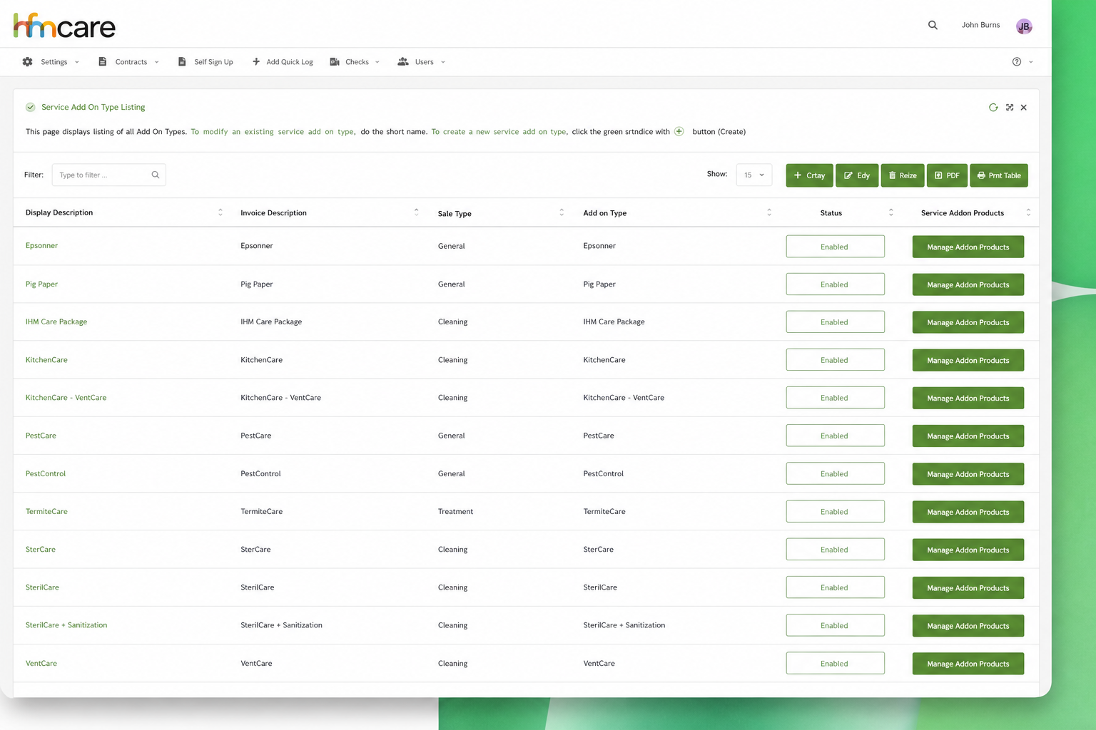Open the Self Sign Up menu item
Viewport: 1096px width, 730px height.
point(205,62)
